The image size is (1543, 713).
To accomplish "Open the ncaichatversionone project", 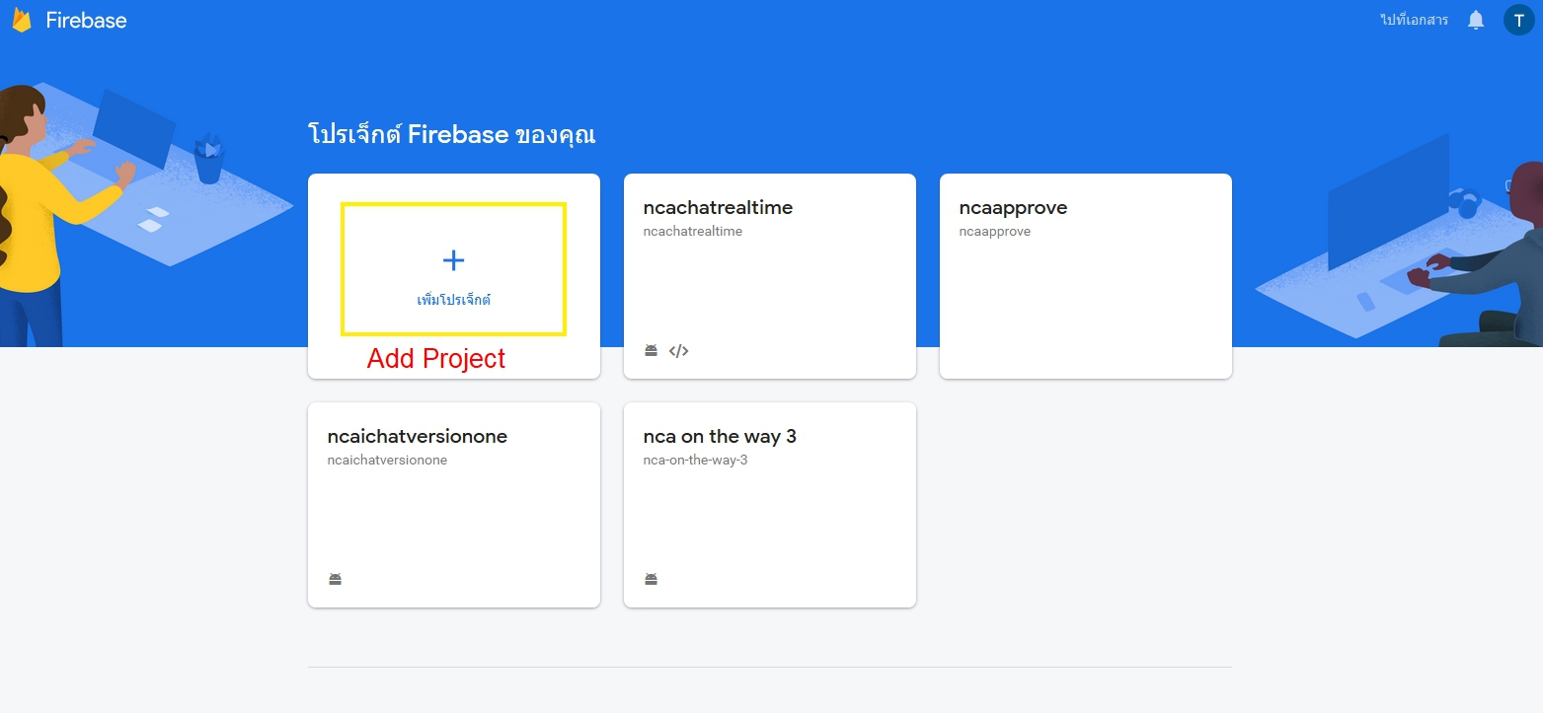I will (454, 505).
